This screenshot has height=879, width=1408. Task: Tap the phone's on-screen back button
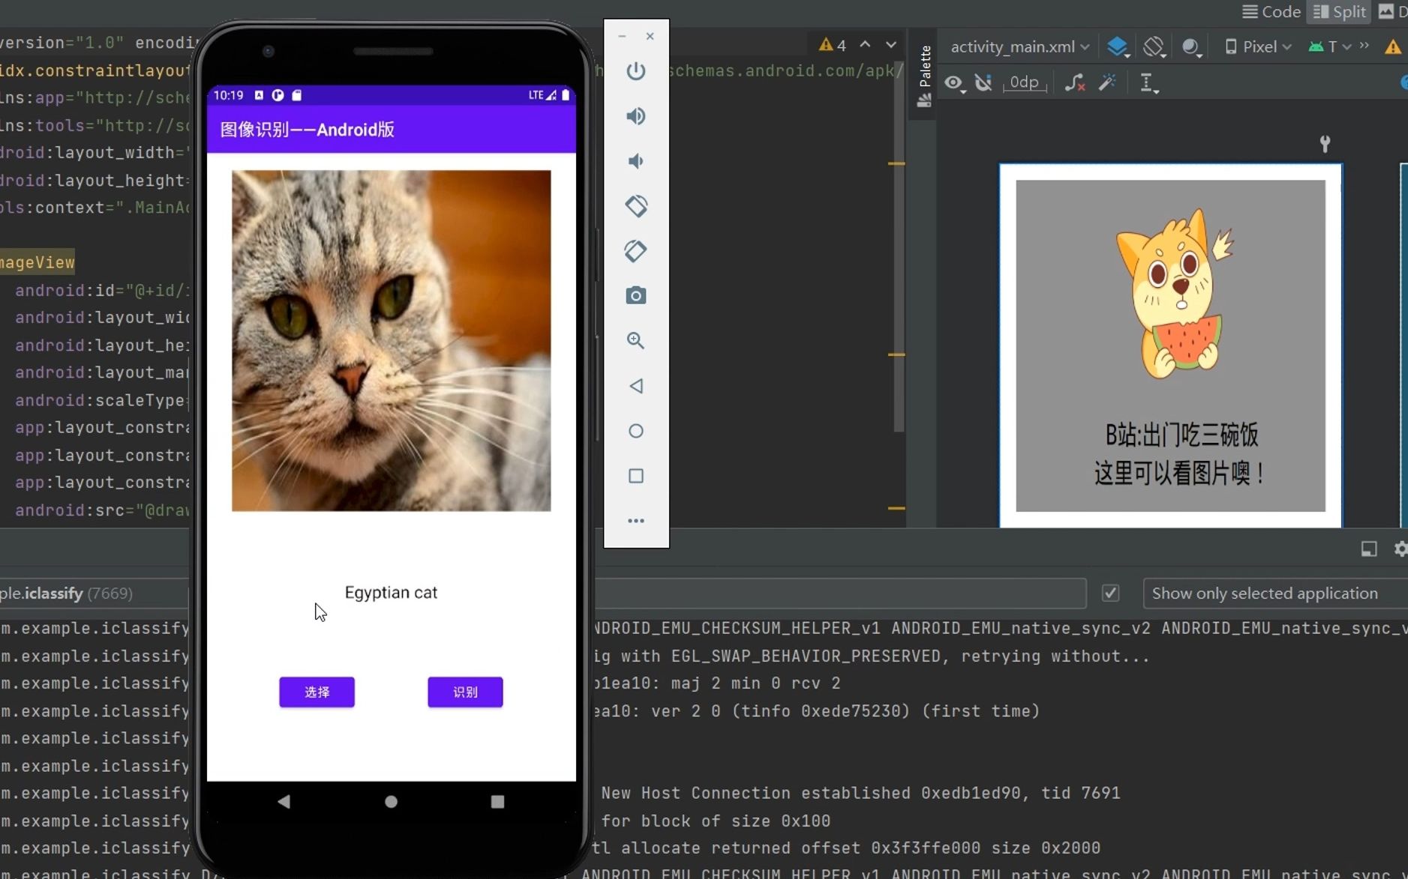pyautogui.click(x=284, y=801)
